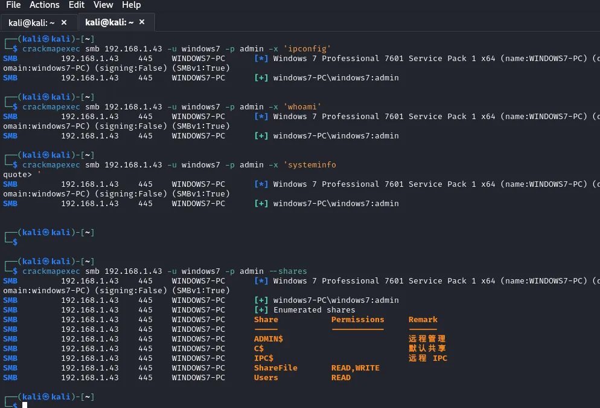
Task: Click the Permissions column header
Action: point(357,320)
